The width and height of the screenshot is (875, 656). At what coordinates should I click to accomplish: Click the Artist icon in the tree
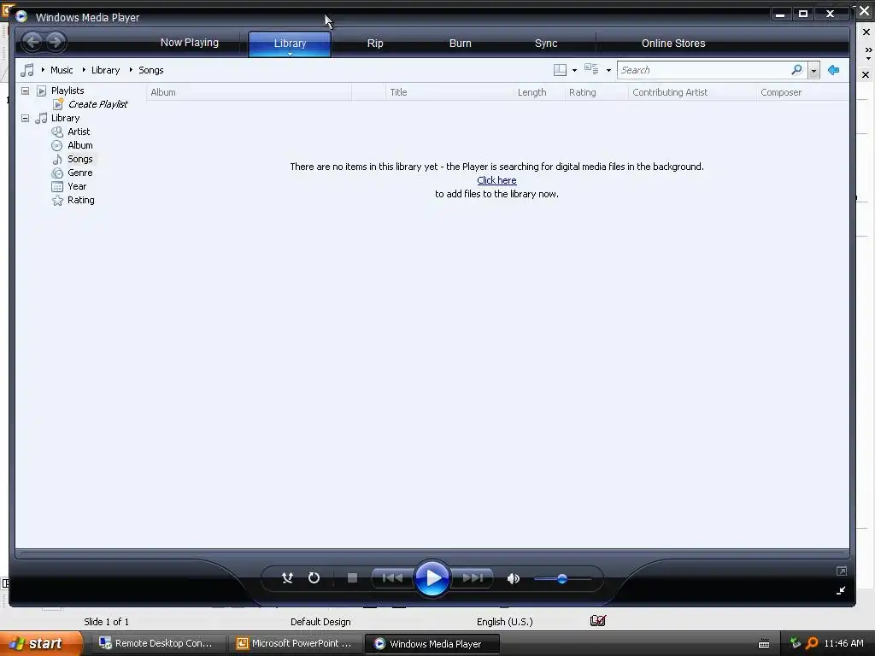(x=57, y=132)
